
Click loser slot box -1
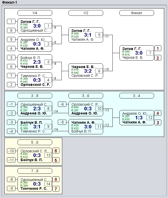[11, 104]
